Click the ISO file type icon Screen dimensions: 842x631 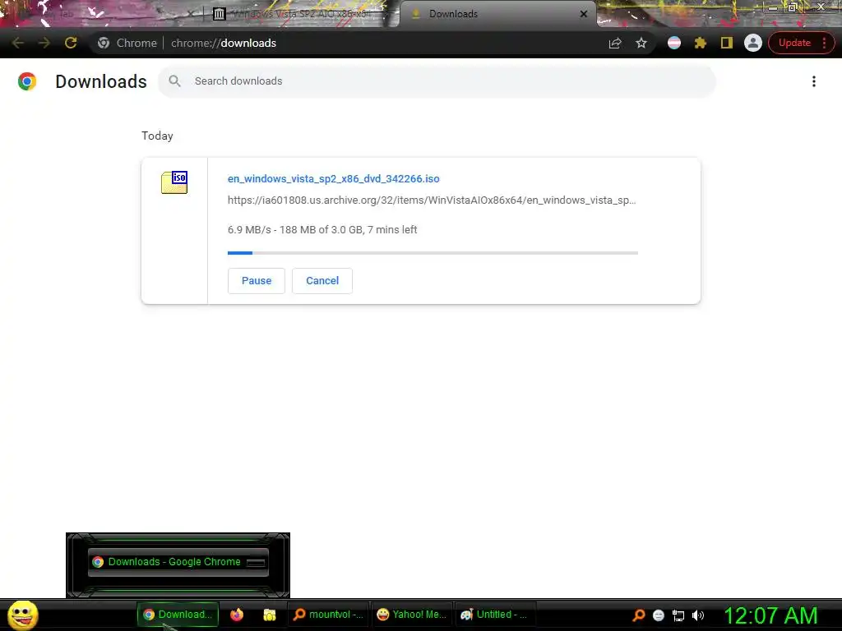(x=174, y=182)
